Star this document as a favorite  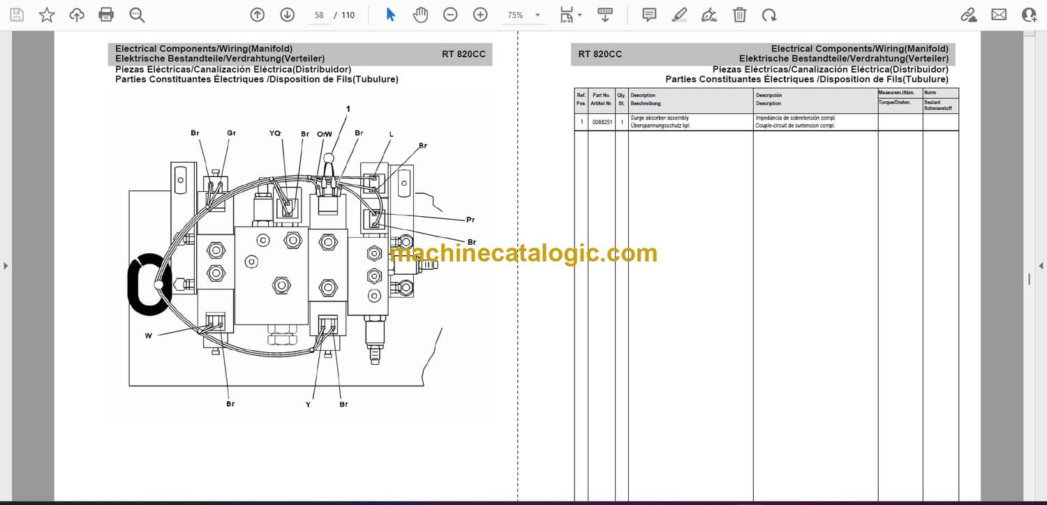click(x=47, y=15)
